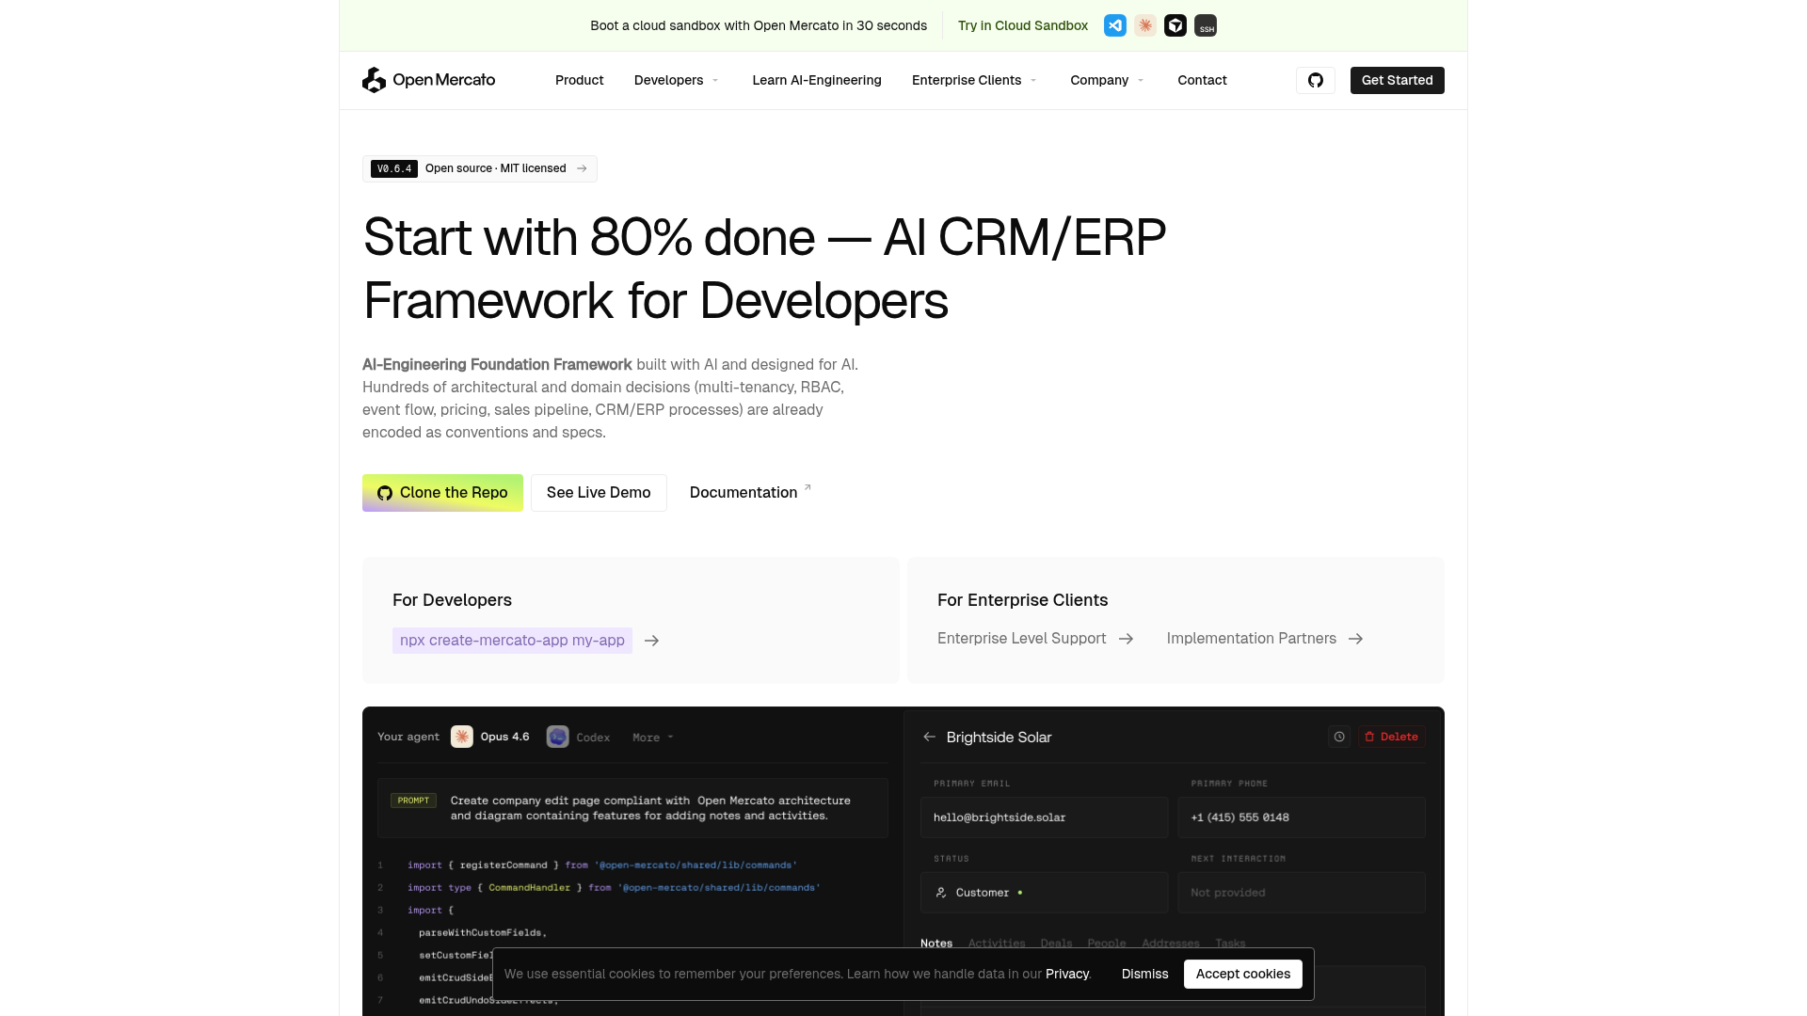The height and width of the screenshot is (1016, 1807).
Task: Switch to the Addresses tab
Action: [1171, 943]
